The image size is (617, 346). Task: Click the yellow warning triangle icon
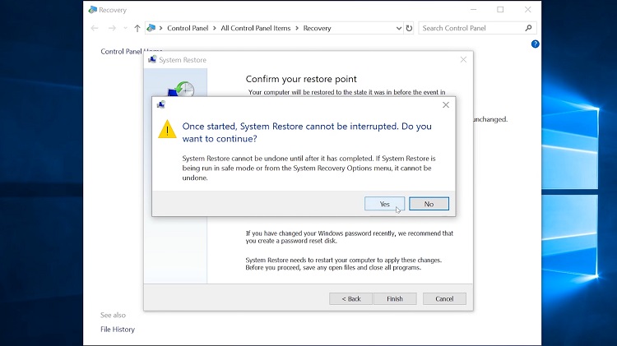tap(167, 129)
